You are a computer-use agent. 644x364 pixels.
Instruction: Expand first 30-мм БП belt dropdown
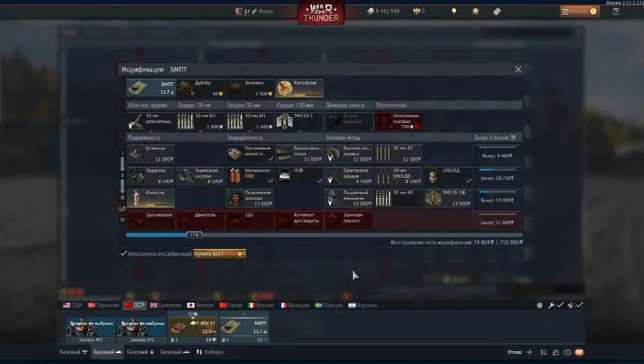[x=200, y=131]
